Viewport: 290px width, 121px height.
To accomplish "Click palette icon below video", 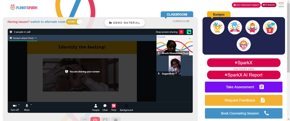I will click(116, 119).
